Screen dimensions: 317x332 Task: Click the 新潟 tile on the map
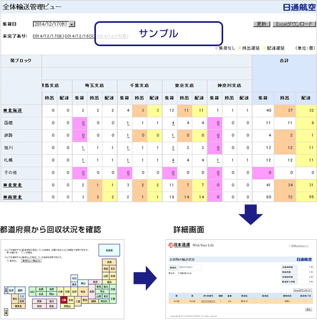point(95,282)
